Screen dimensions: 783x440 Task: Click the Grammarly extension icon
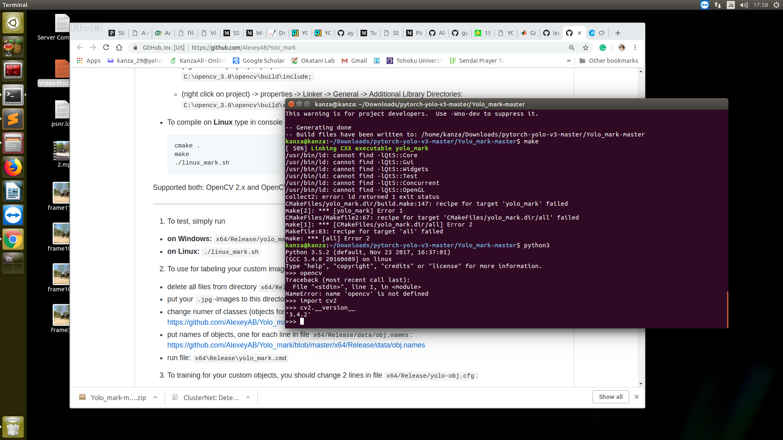603,48
